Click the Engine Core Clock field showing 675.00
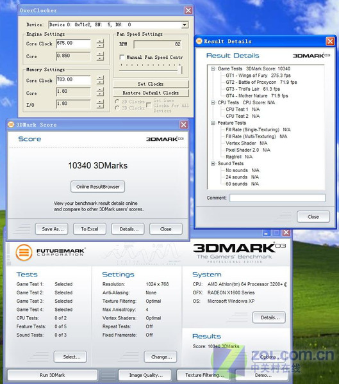This screenshot has width=339, height=384. [73, 44]
